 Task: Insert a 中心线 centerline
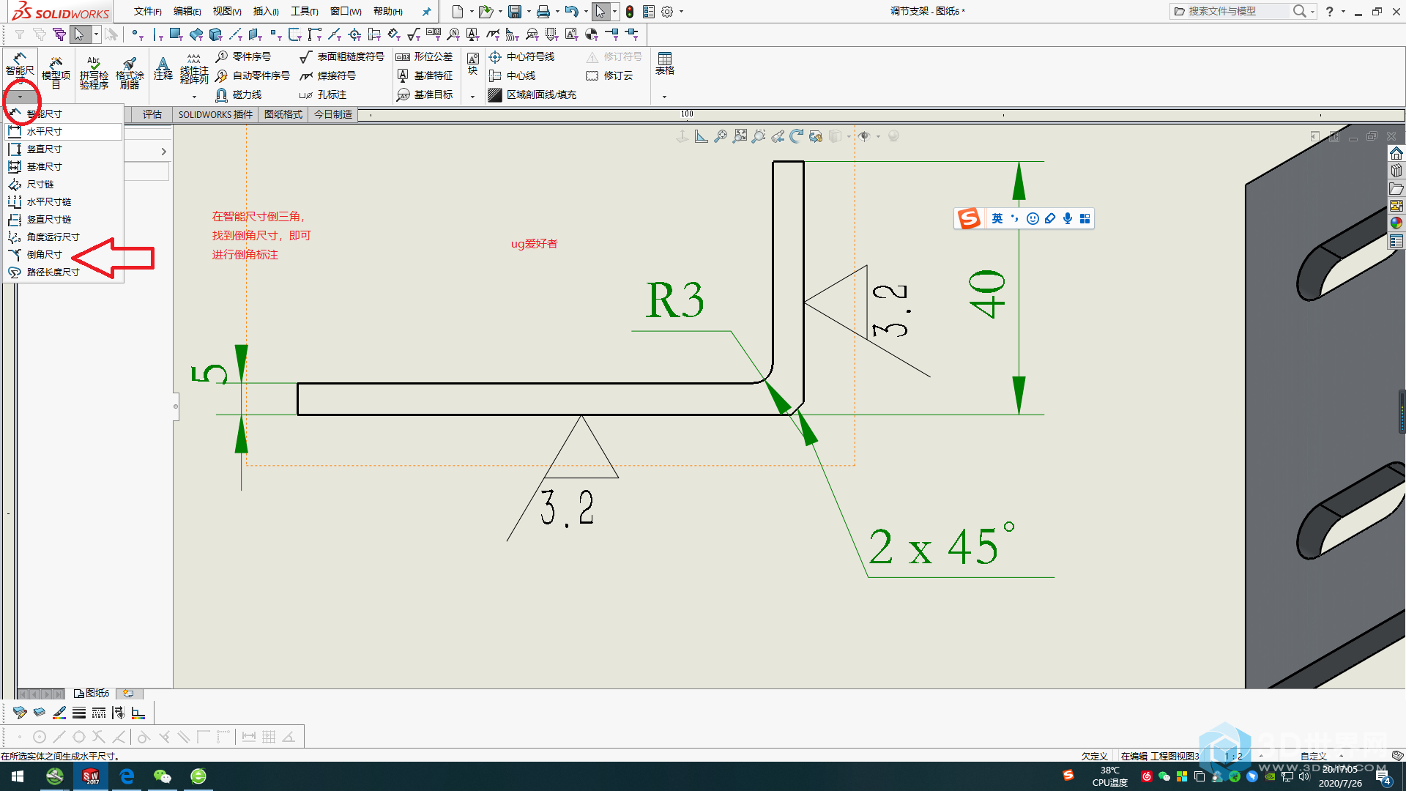513,75
